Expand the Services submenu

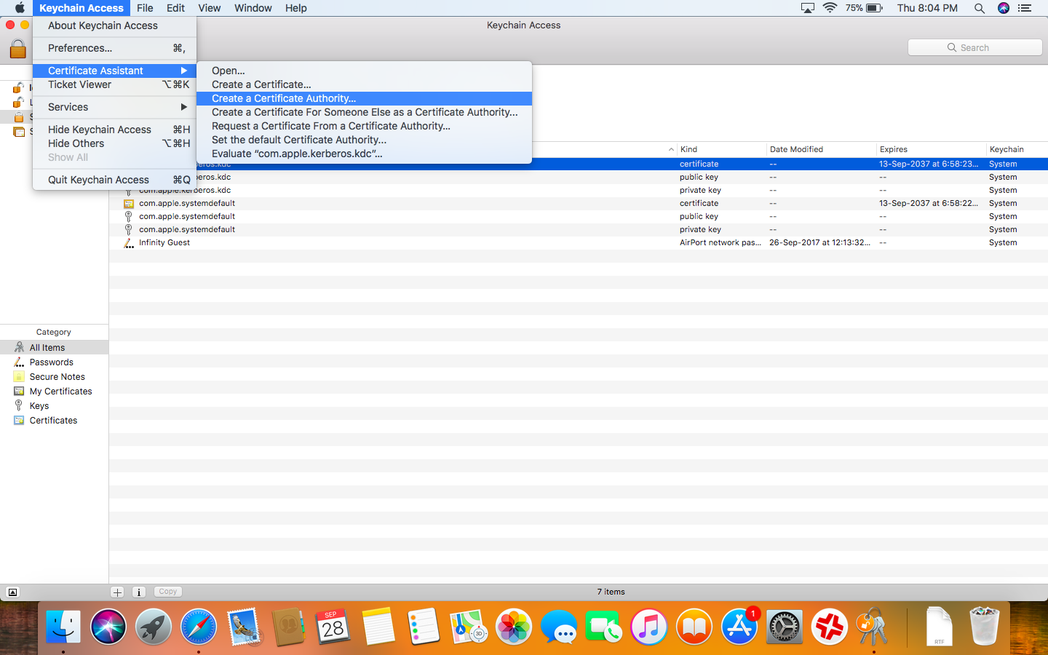(114, 107)
